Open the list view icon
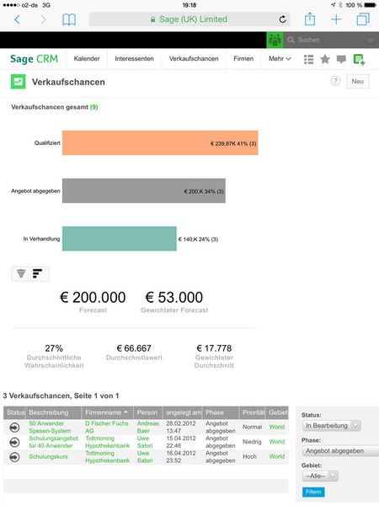The image size is (379, 506). point(309,59)
